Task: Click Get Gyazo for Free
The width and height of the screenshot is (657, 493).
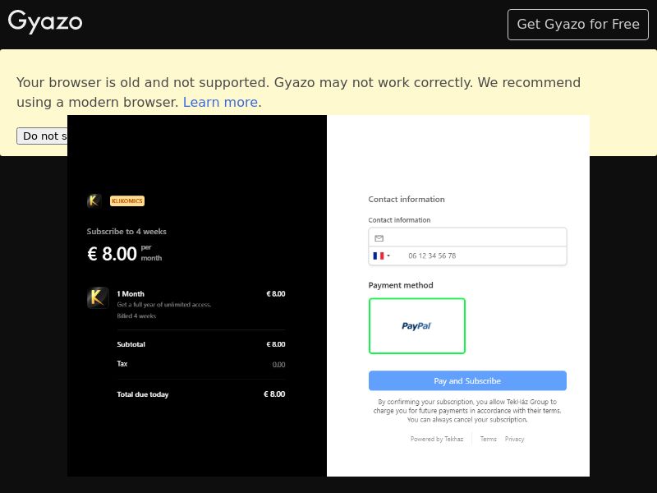Action: click(x=577, y=24)
